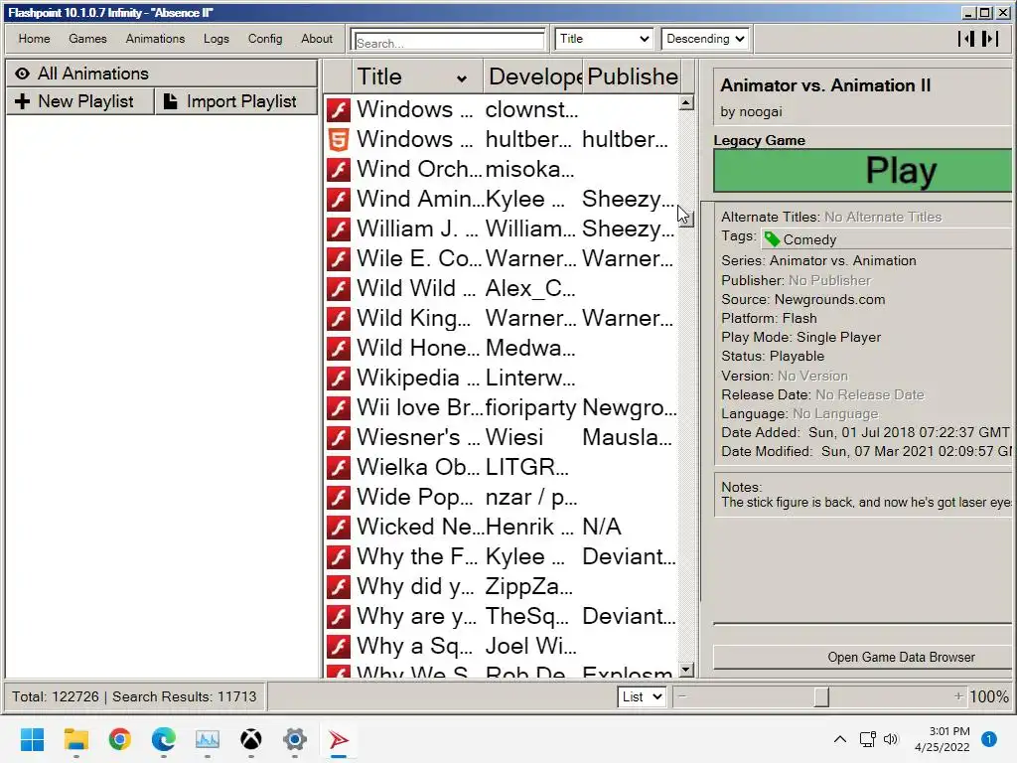The height and width of the screenshot is (763, 1017).
Task: Click Flash icon next to Wind Orch row
Action: click(x=338, y=169)
